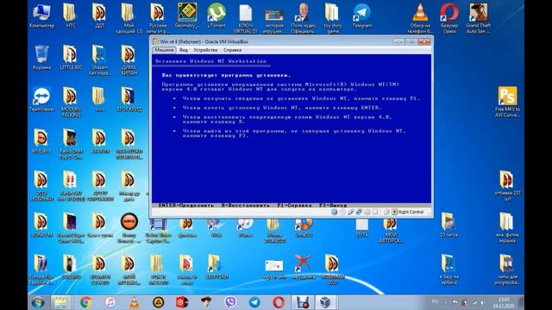
Task: Select the Geometry desktop icon
Action: [187, 15]
